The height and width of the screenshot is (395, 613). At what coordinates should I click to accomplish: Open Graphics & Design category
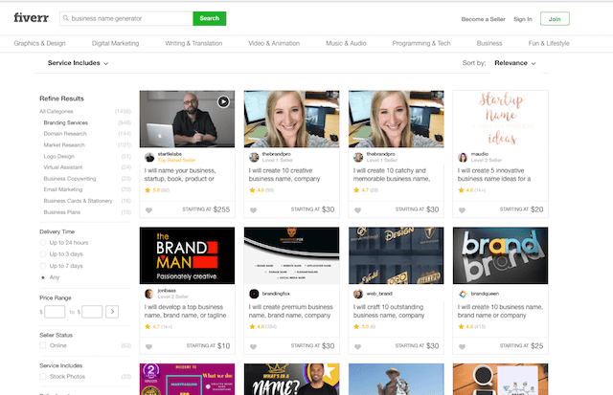39,43
